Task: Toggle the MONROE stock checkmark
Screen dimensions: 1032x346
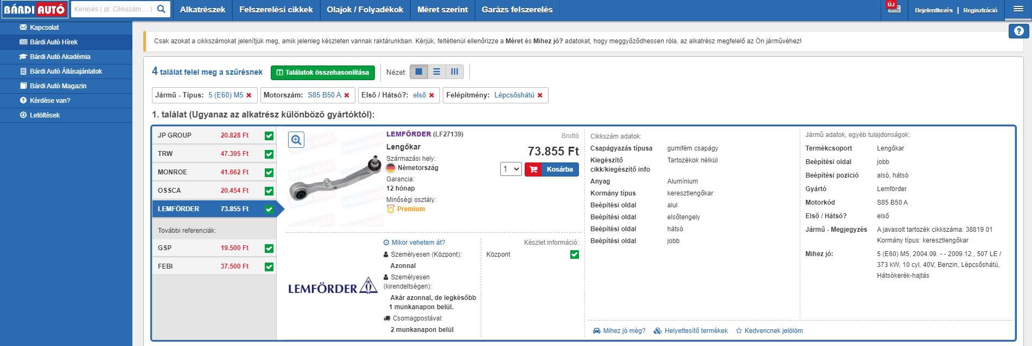Action: tap(269, 173)
